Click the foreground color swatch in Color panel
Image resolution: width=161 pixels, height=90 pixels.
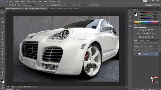pyautogui.click(x=135, y=13)
